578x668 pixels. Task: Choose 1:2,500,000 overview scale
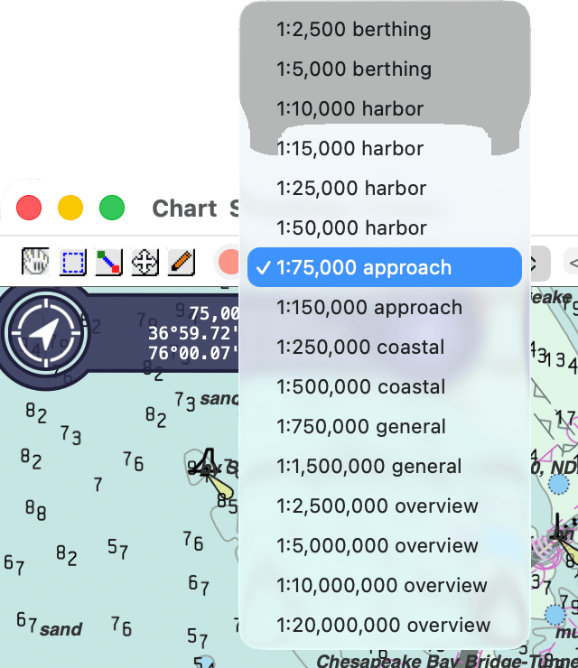[385, 506]
